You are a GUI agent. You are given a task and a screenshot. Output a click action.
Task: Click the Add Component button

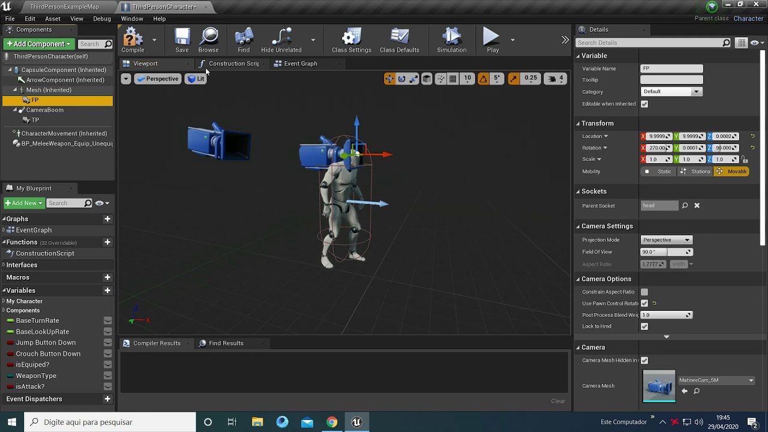click(x=38, y=44)
